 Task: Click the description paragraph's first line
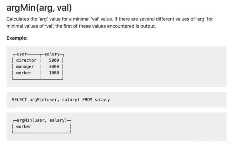(110, 19)
